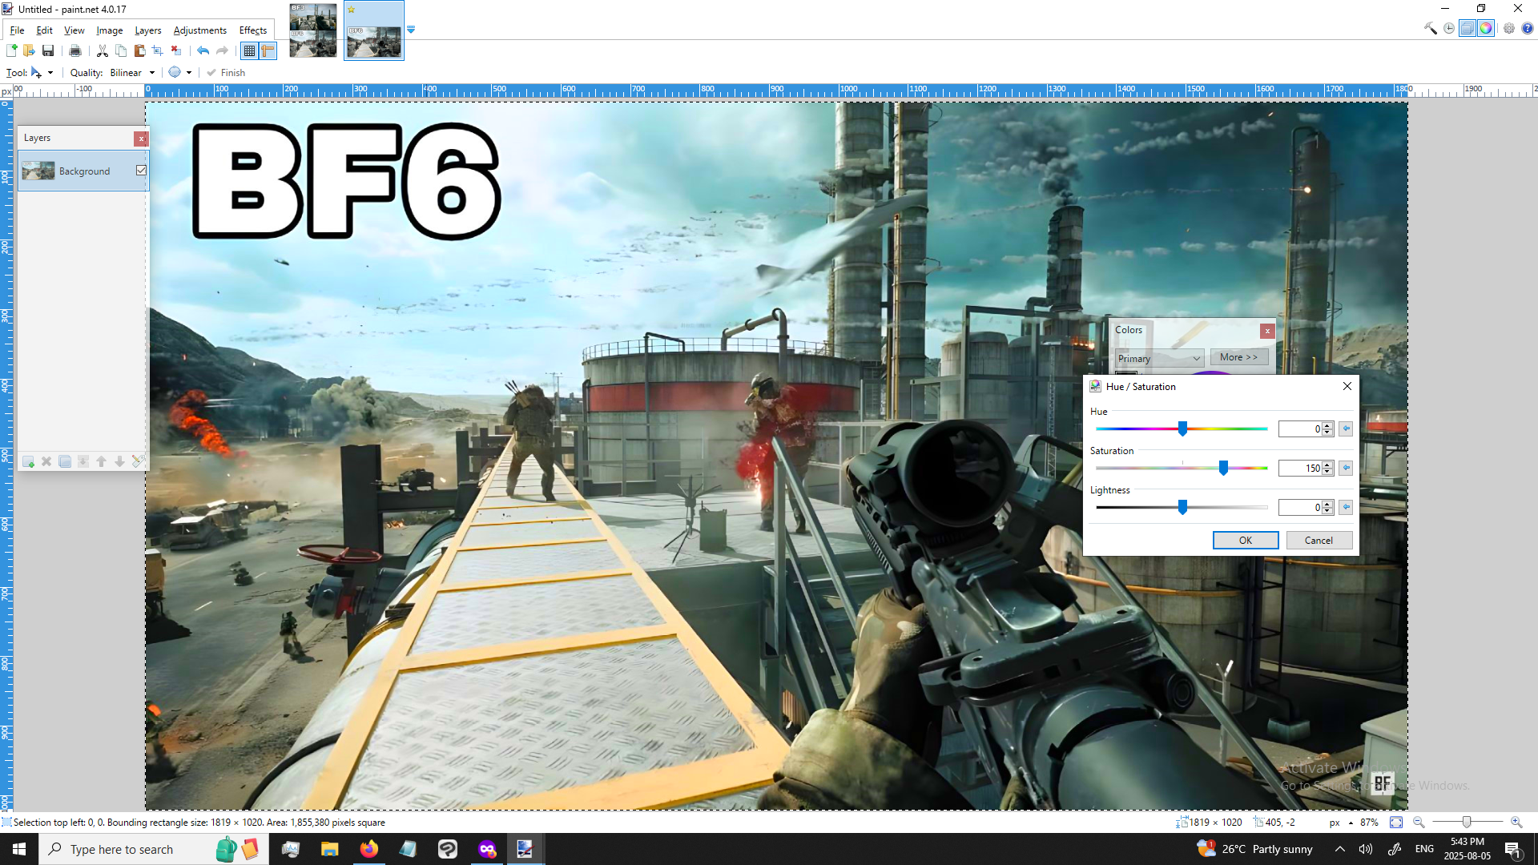The height and width of the screenshot is (865, 1538).
Task: Click the Save icon in toolbar
Action: click(48, 50)
